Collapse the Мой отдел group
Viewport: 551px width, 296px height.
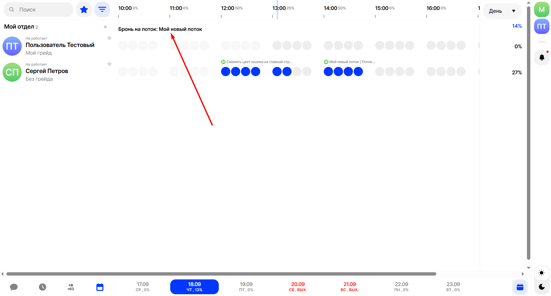click(105, 27)
